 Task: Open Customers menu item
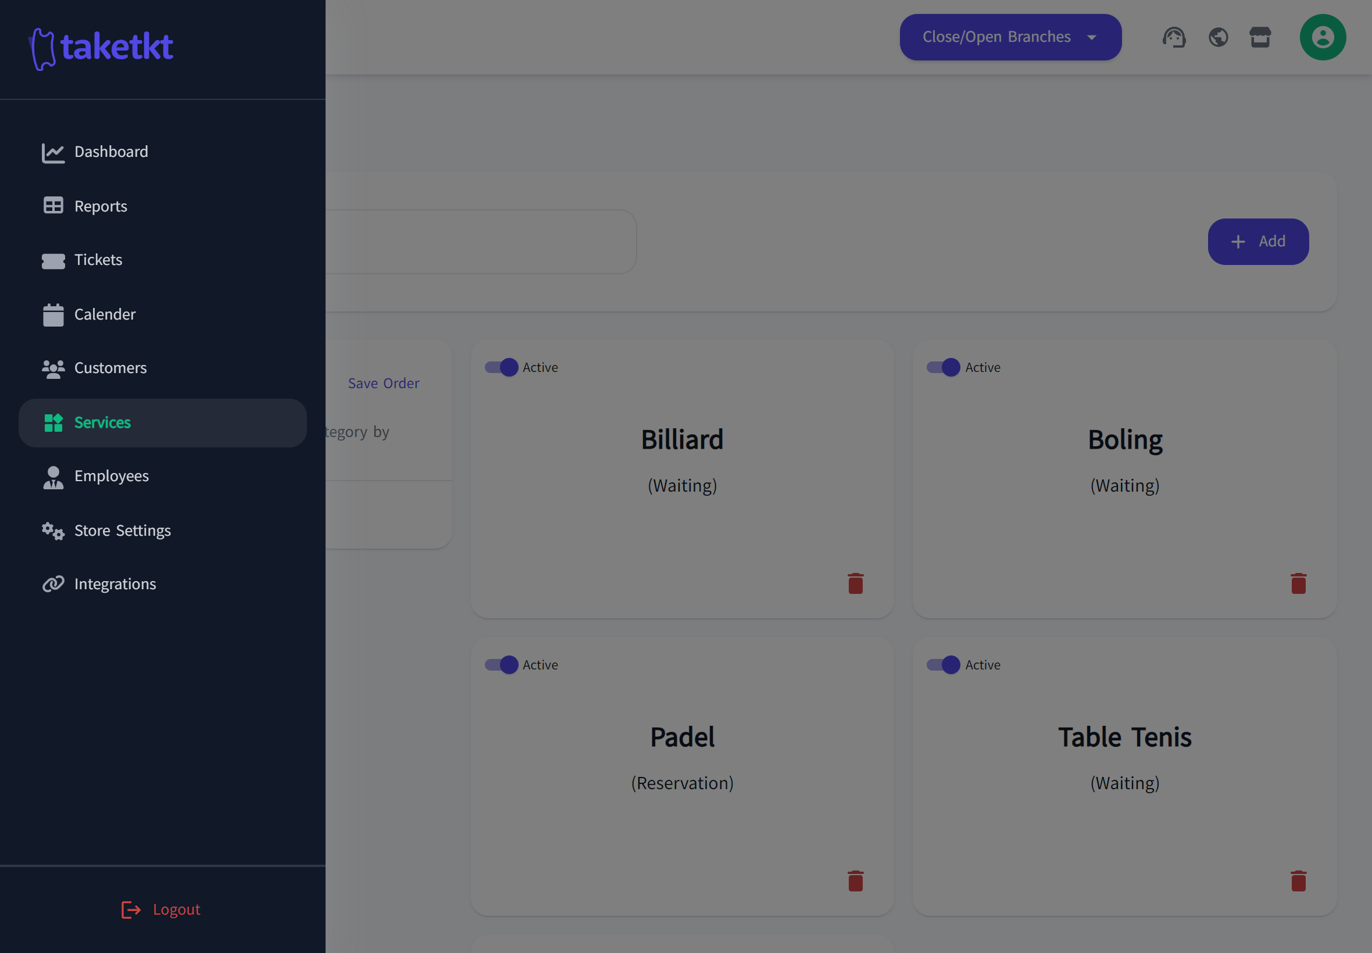tap(162, 368)
